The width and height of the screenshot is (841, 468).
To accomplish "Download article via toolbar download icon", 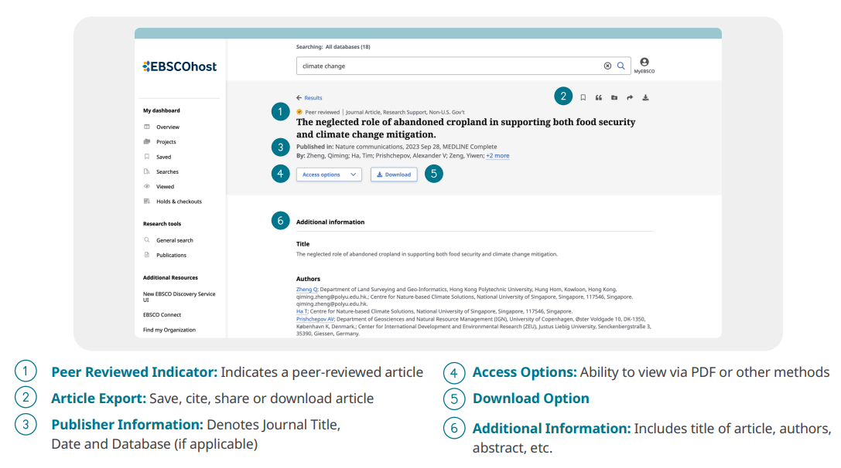I will pos(645,97).
